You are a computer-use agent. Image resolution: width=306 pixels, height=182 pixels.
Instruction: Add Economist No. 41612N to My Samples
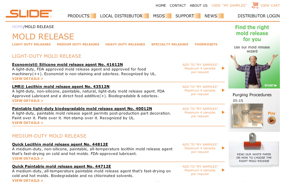[200, 65]
